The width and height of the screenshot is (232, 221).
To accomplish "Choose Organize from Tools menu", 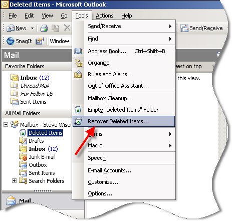I will (x=124, y=63).
